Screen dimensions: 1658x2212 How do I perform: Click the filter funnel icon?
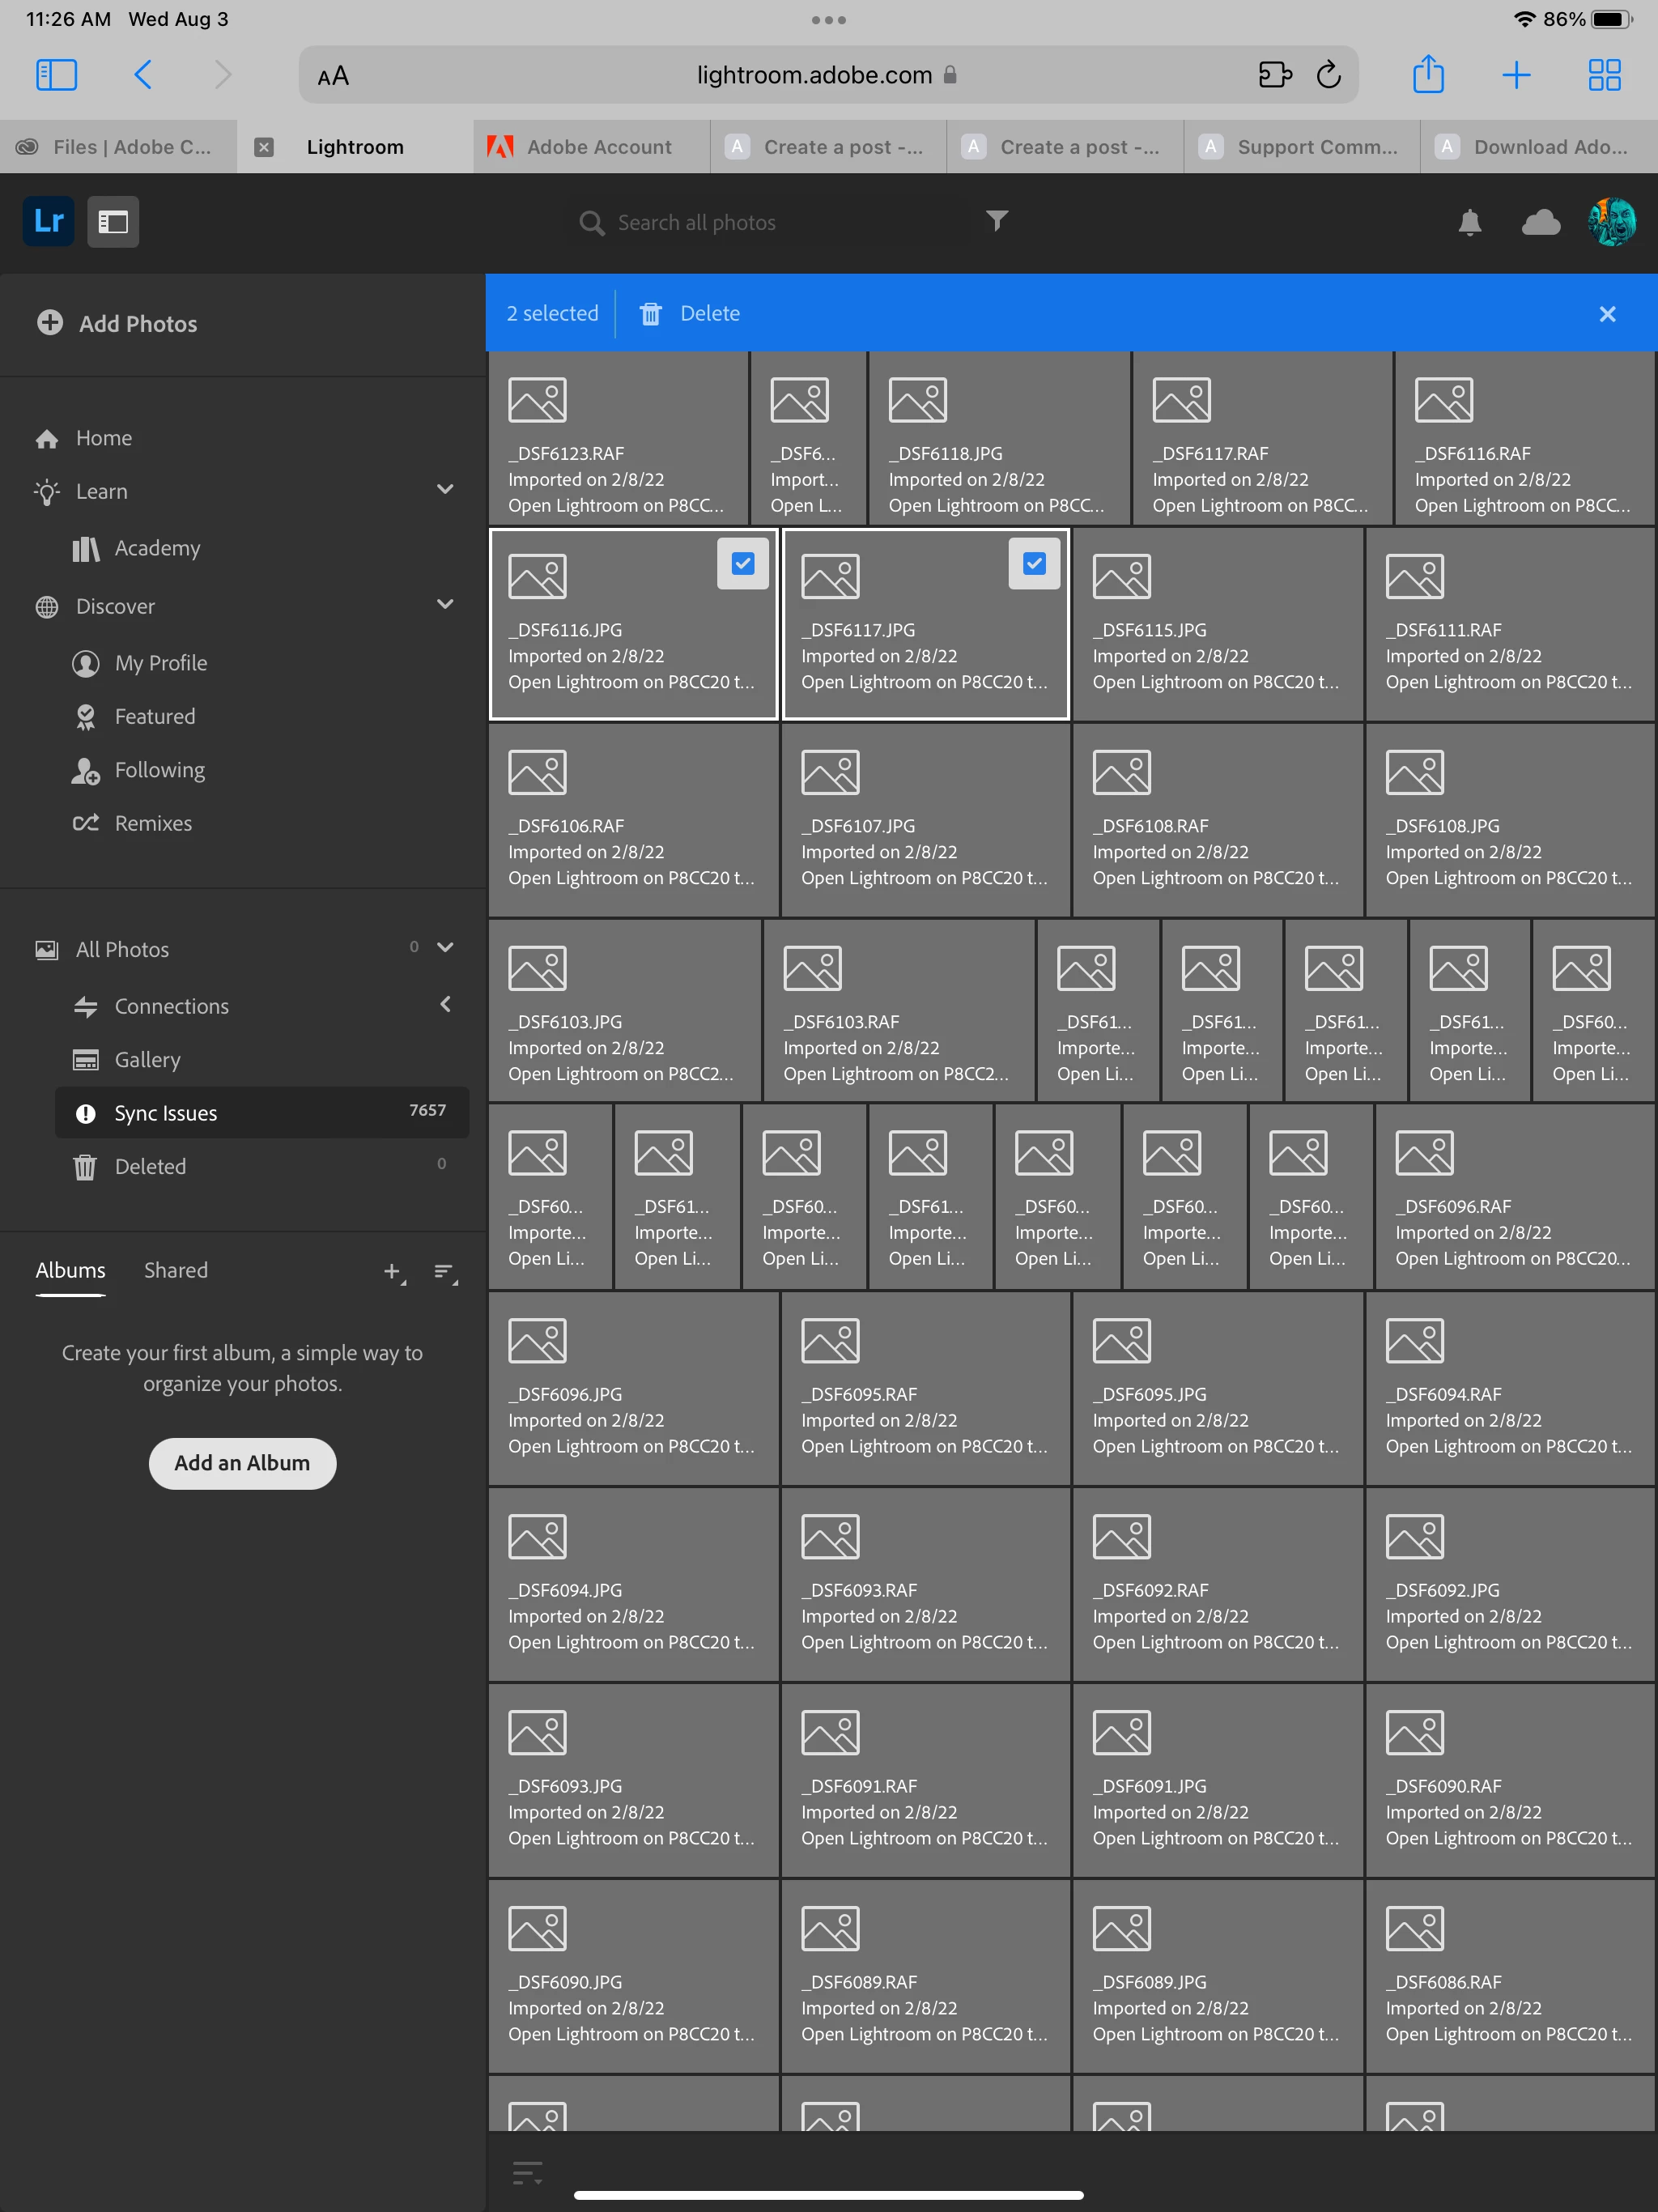pos(996,221)
